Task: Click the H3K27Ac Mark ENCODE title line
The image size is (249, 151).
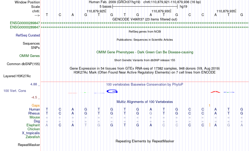Action: point(145,72)
